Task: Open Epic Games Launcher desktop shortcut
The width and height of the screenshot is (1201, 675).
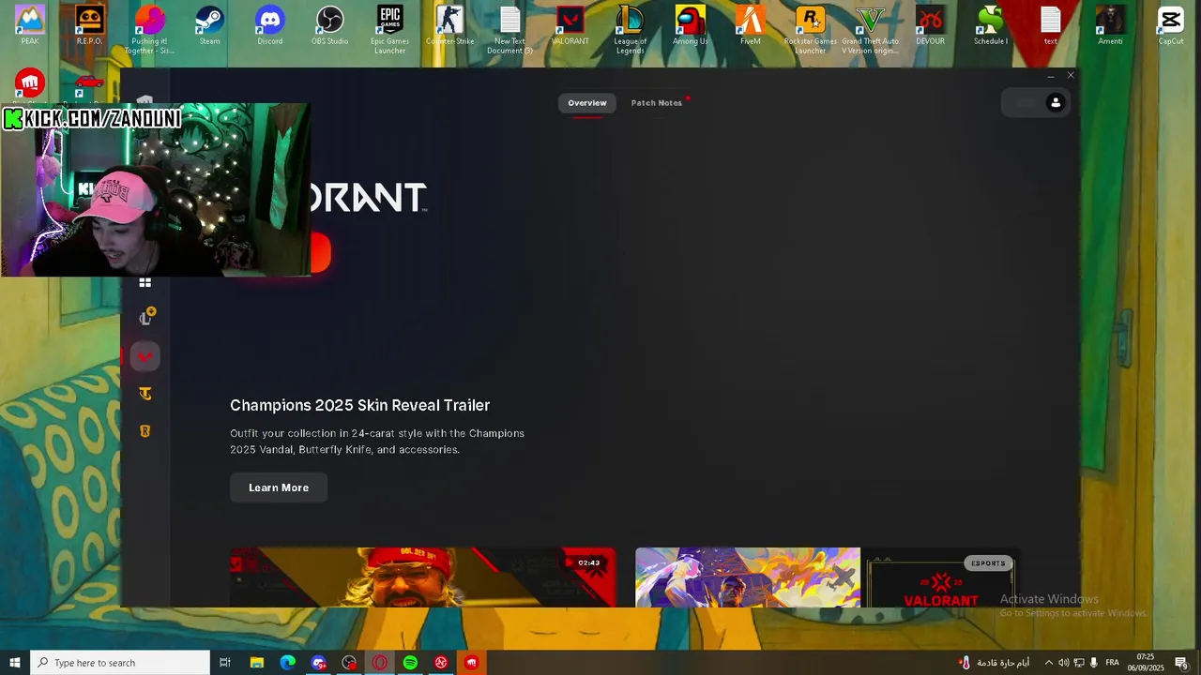Action: [390, 29]
